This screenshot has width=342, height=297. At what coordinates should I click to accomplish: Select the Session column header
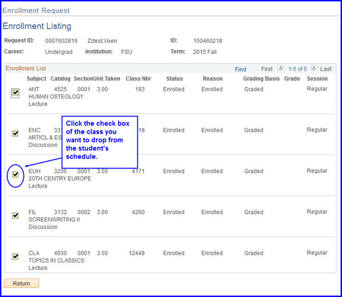(317, 79)
